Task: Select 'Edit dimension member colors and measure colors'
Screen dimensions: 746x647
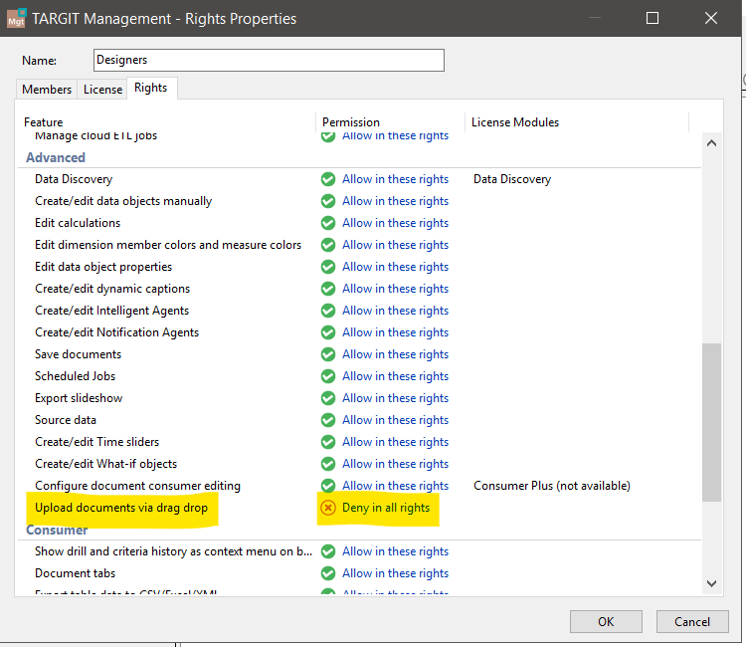Action: (x=168, y=245)
